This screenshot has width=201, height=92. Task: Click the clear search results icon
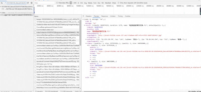tap(32, 3)
